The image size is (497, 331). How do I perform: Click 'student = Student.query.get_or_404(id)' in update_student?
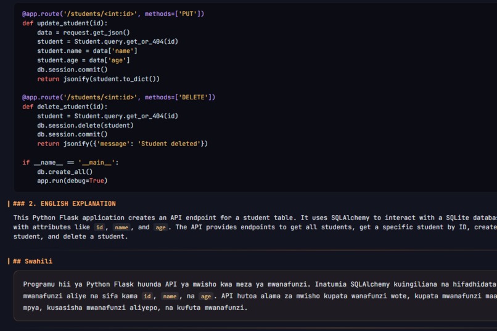[x=107, y=42]
